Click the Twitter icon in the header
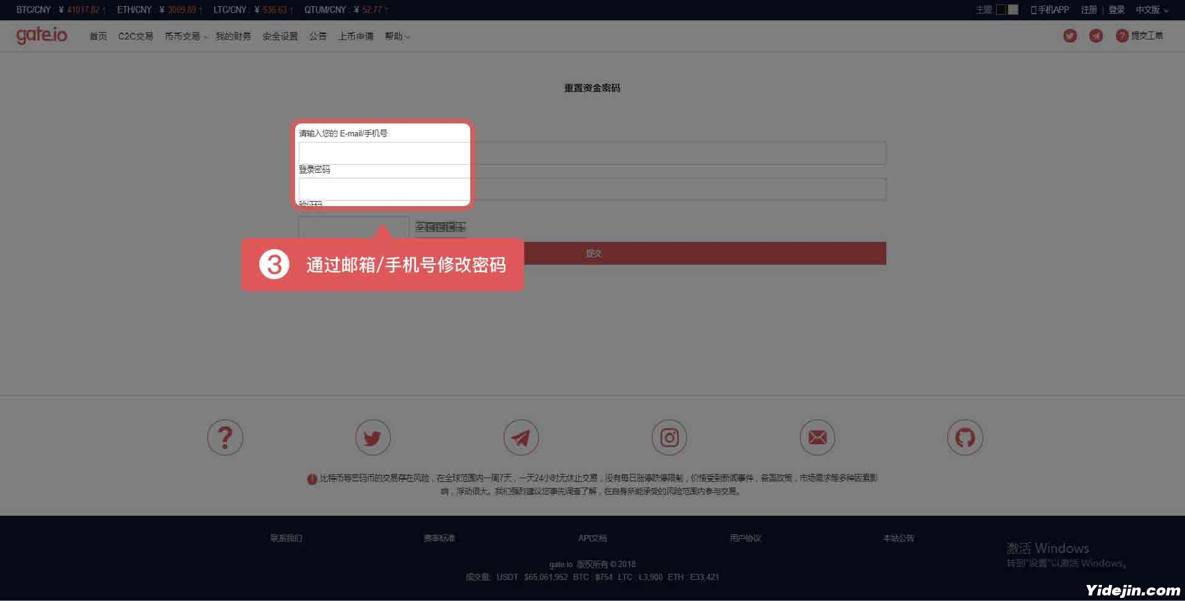The image size is (1185, 601). (x=1070, y=36)
